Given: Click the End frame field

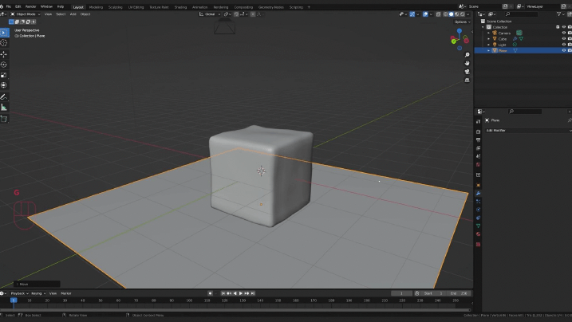Looking at the screenshot, I should 458,293.
